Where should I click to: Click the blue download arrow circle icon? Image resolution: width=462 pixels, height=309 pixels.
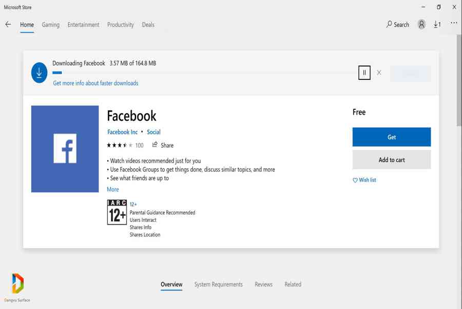tap(40, 73)
